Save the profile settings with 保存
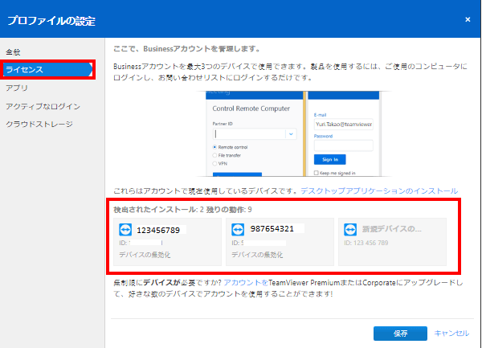The image size is (482, 348). coord(400,334)
